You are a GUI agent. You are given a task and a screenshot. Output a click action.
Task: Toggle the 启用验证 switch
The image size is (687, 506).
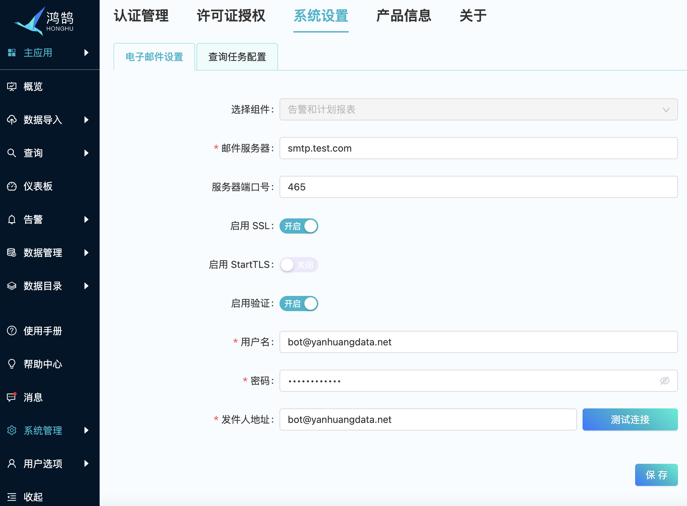click(299, 304)
